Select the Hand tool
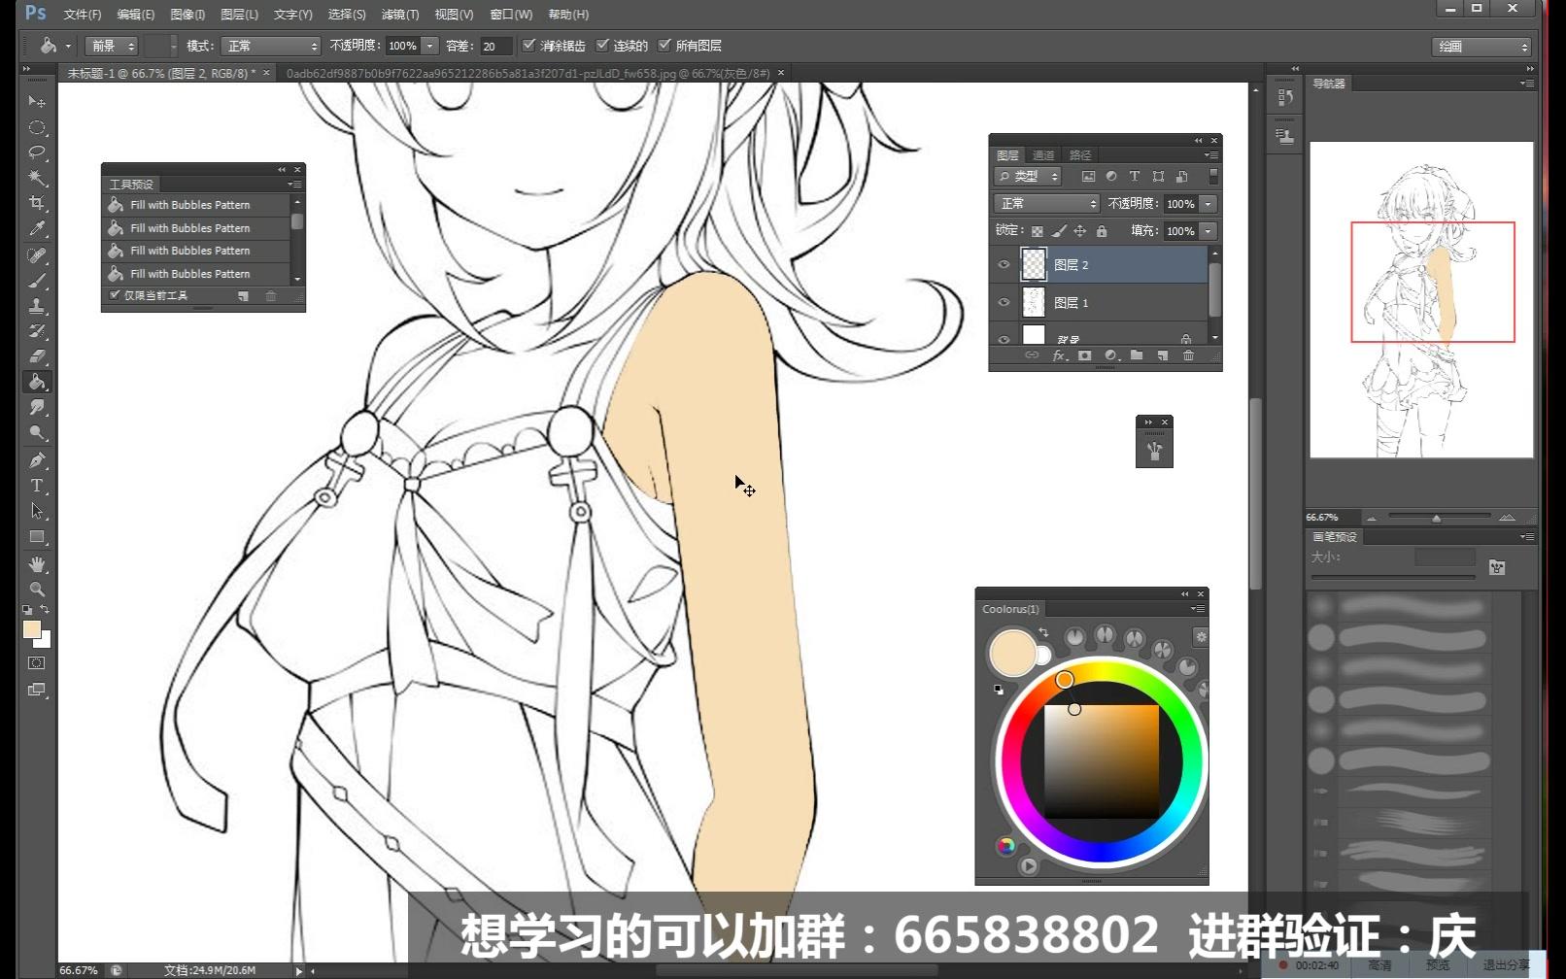Viewport: 1566px width, 979px height. pyautogui.click(x=37, y=563)
